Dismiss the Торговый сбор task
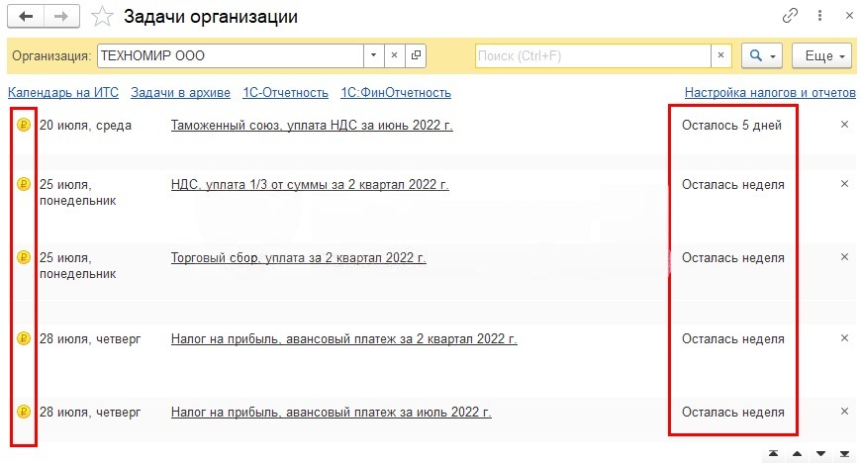Viewport: 861px width, 464px height. coord(844,257)
